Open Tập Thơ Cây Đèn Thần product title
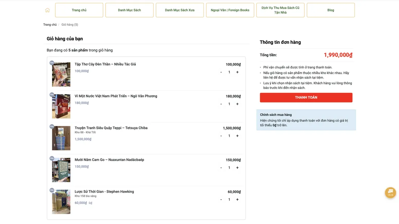 105,64
